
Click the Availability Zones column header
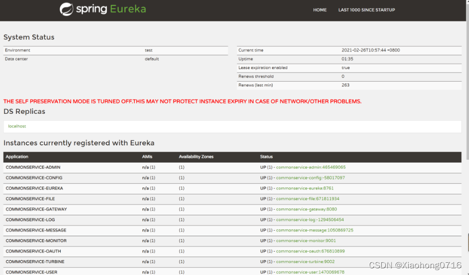tap(196, 157)
